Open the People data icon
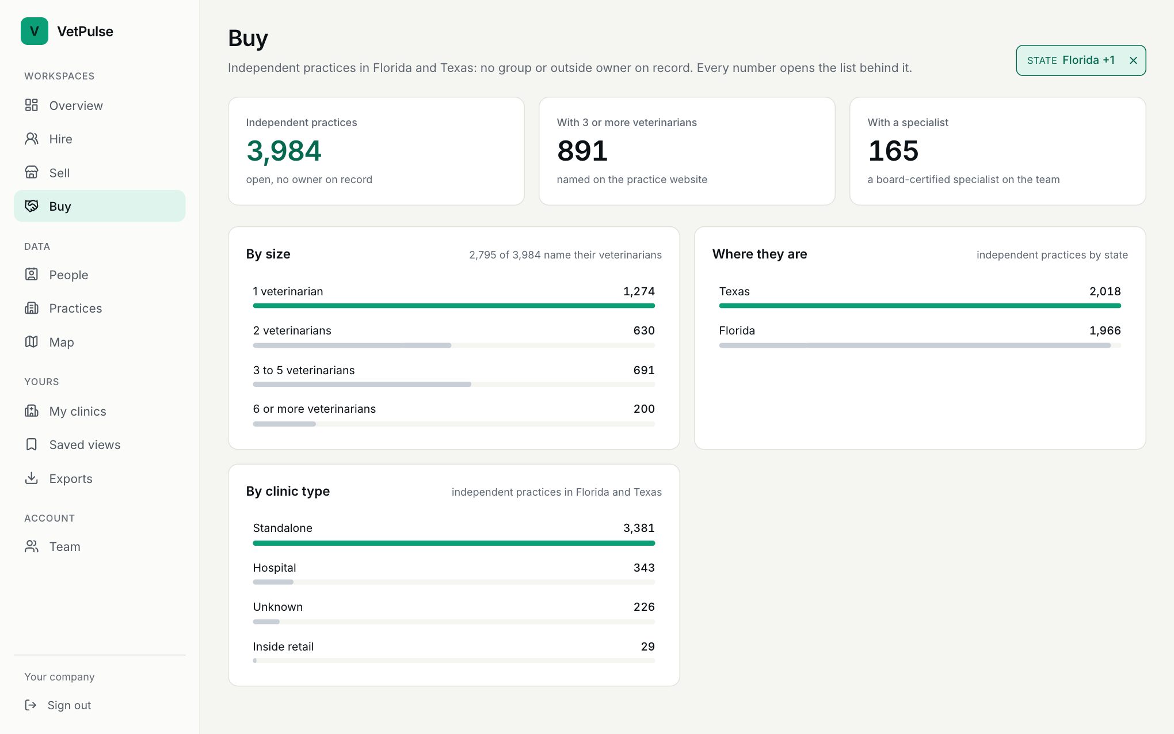The height and width of the screenshot is (734, 1174). click(32, 275)
